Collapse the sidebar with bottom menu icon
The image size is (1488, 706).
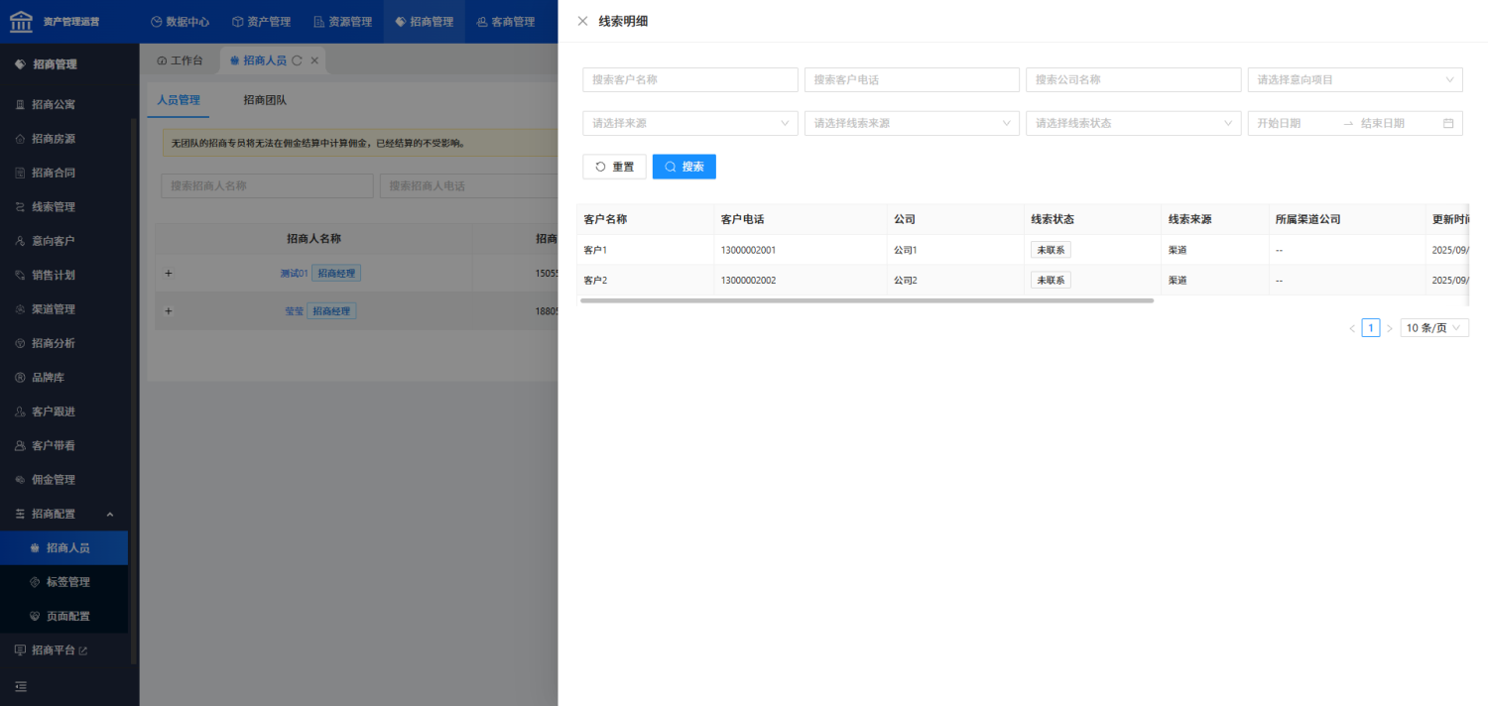(x=21, y=686)
